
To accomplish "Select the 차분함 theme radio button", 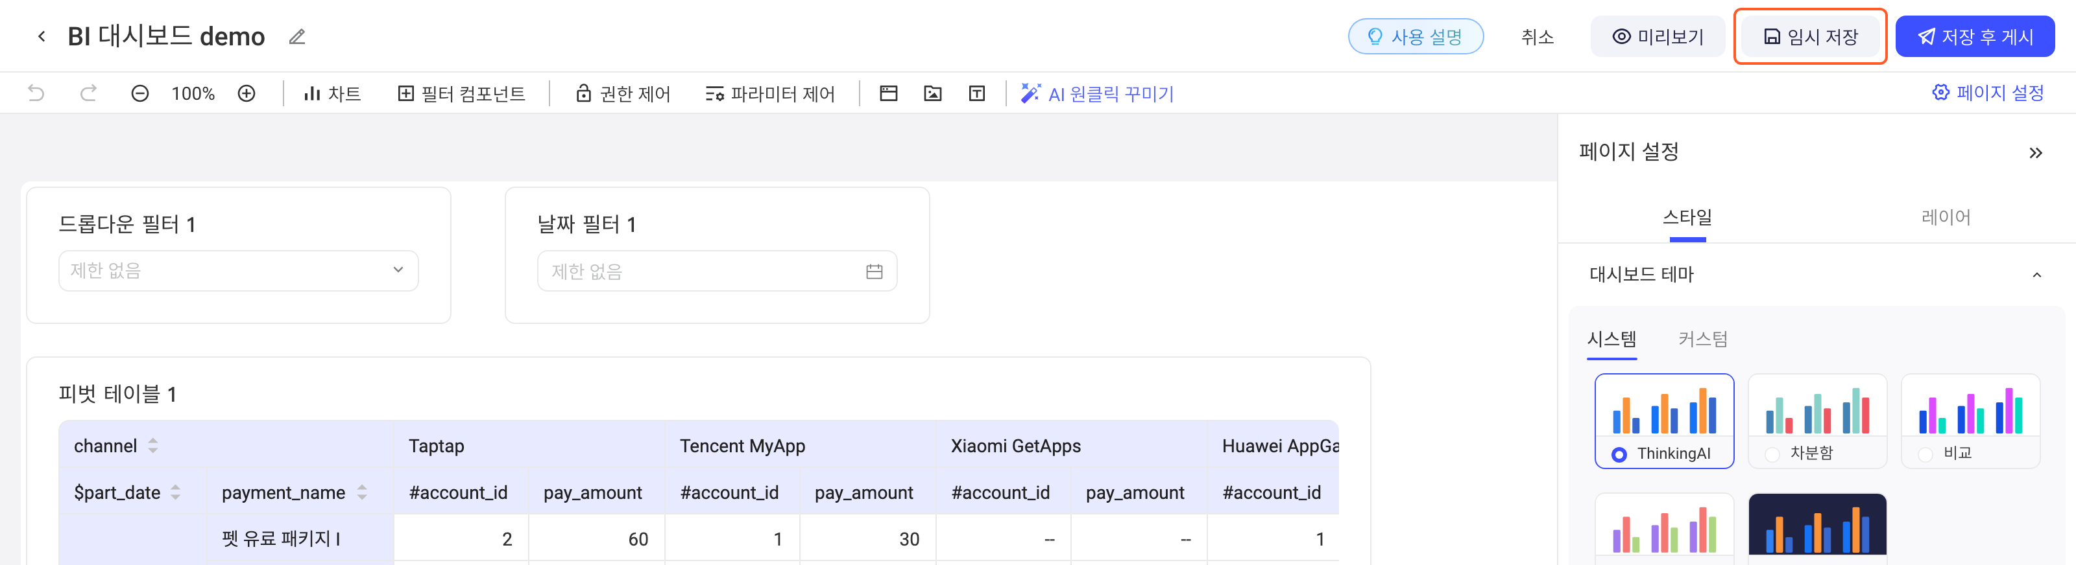I will click(x=1772, y=454).
